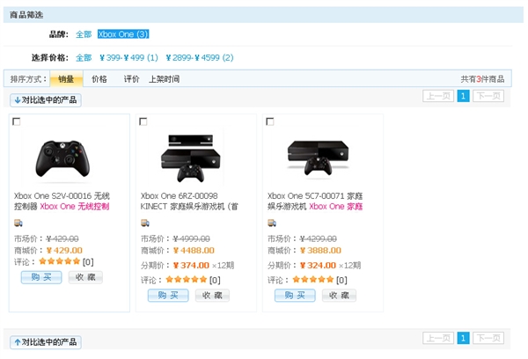The height and width of the screenshot is (359, 528).
Task: Click 收藏 for the 5C7-00071 console
Action: coord(339,296)
